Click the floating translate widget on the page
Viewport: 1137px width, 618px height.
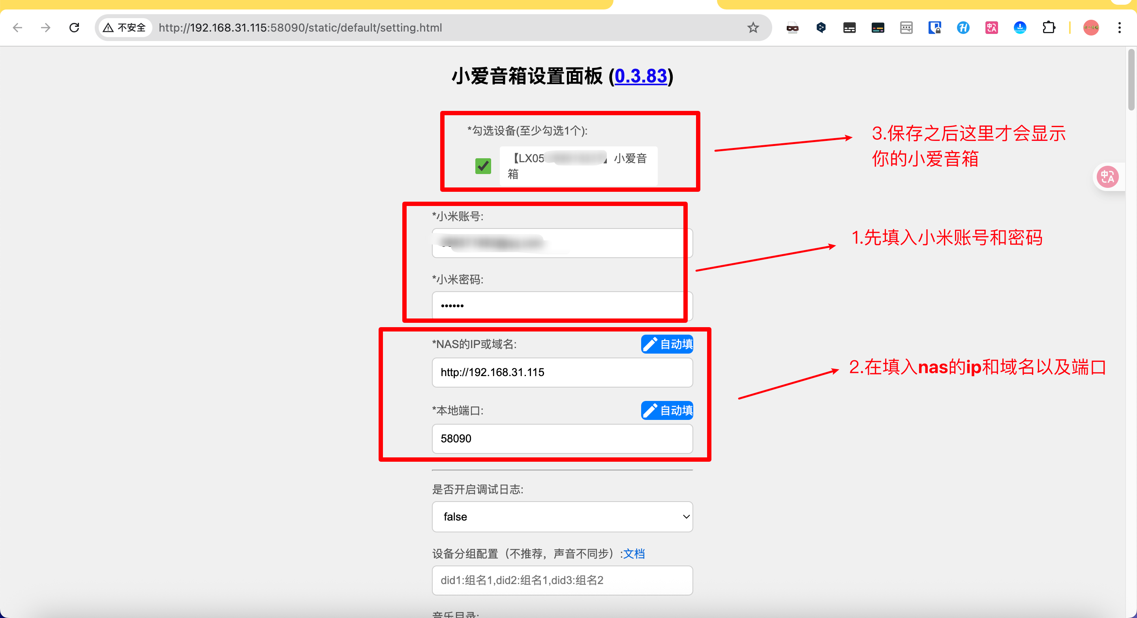pos(1108,176)
